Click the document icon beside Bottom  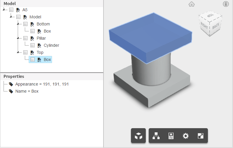click(x=32, y=24)
